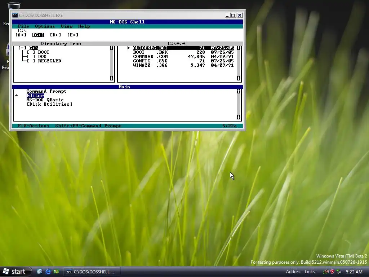Image resolution: width=369 pixels, height=277 pixels.
Task: Minimize the DOSSHELL.EXE window
Action: point(227,15)
